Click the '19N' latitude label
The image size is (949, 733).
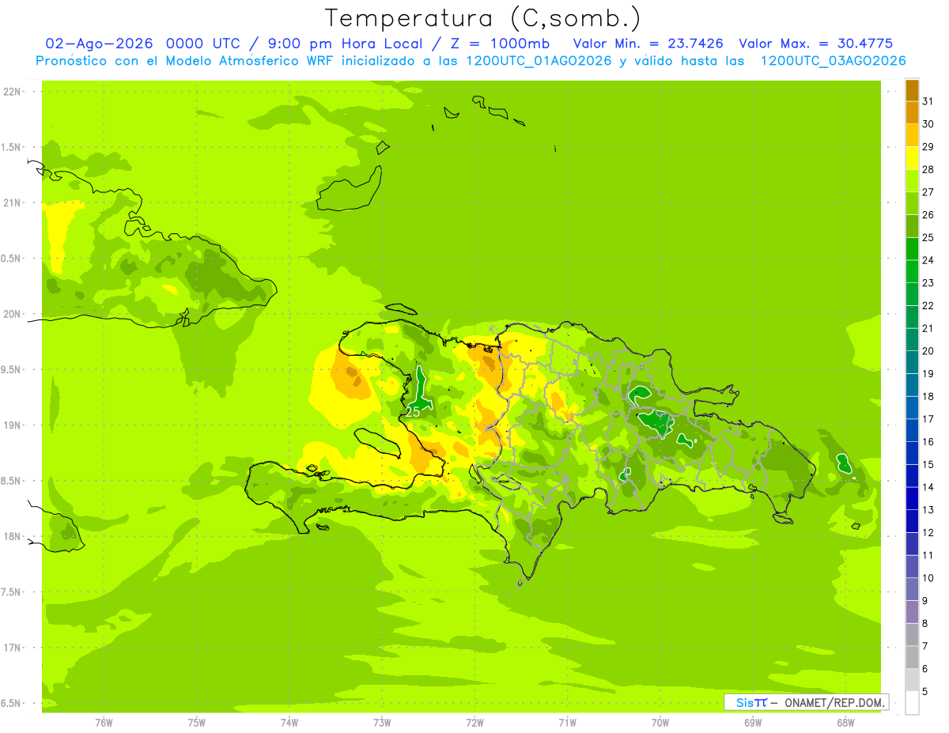pyautogui.click(x=13, y=425)
